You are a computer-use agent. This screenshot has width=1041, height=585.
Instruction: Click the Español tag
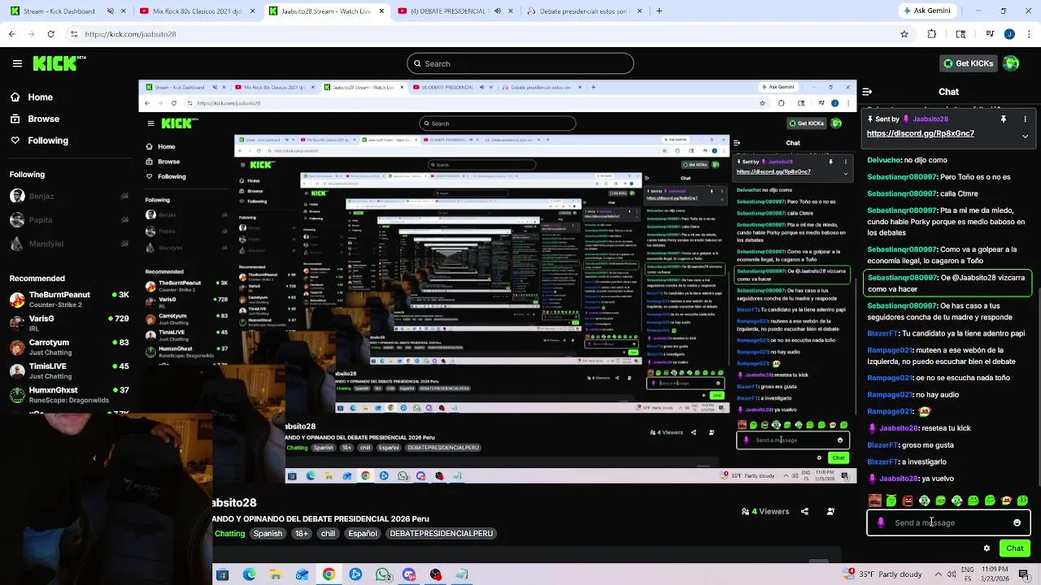tap(363, 533)
